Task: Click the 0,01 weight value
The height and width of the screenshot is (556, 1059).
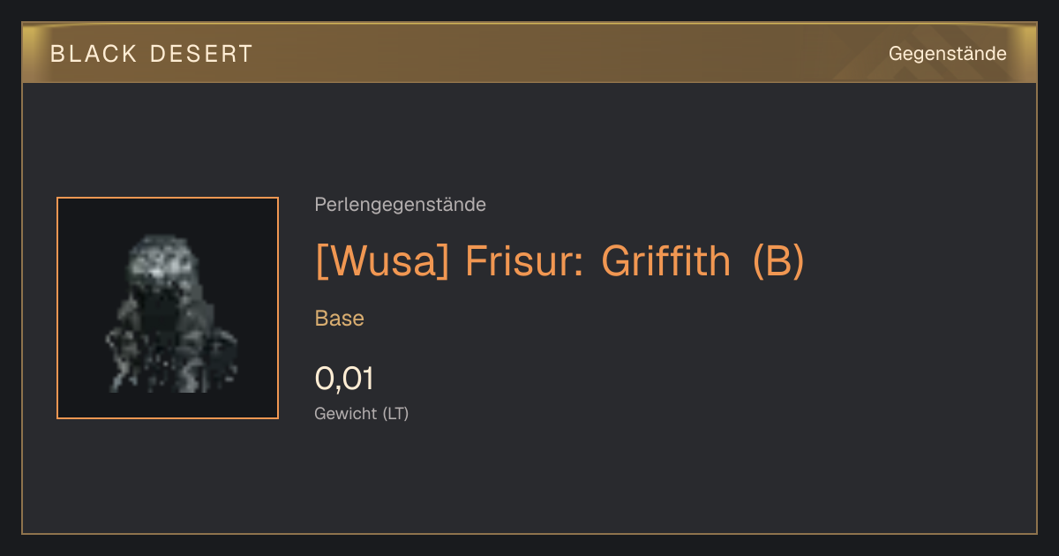Action: pyautogui.click(x=344, y=379)
